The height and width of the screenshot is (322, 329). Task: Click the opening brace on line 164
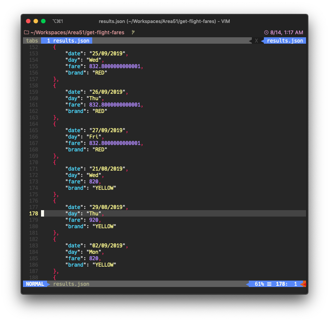[x=55, y=124]
